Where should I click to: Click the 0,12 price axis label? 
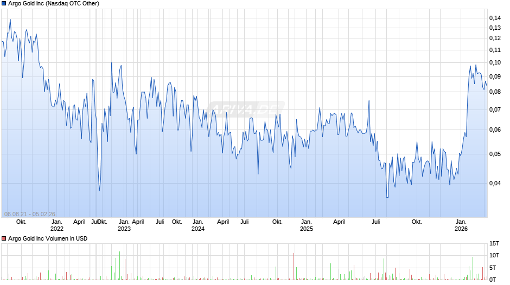point(495,38)
